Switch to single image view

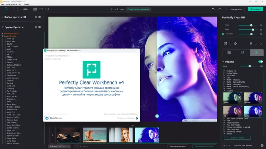click(35, 9)
